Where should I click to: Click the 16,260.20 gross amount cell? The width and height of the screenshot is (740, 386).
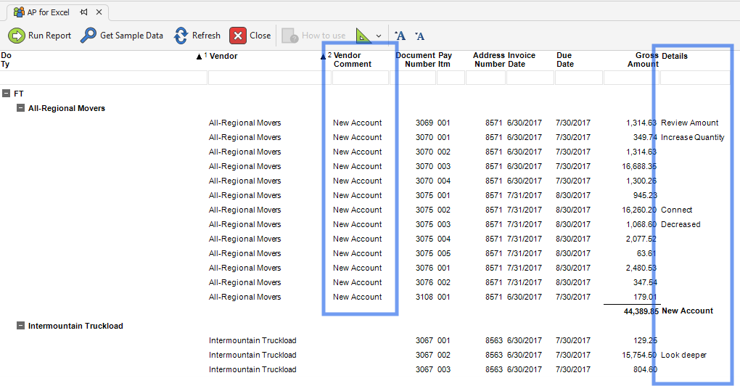click(639, 210)
